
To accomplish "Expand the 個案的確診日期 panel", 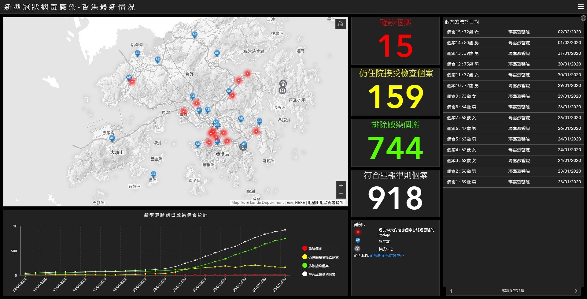I will (583, 18).
